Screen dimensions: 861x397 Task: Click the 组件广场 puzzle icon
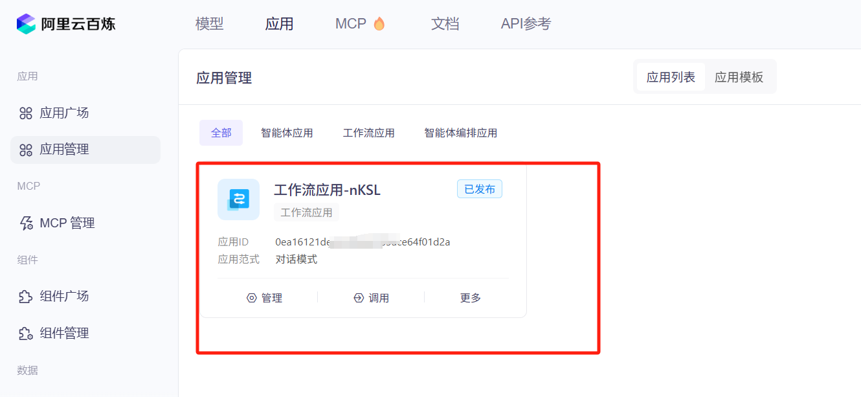click(26, 297)
